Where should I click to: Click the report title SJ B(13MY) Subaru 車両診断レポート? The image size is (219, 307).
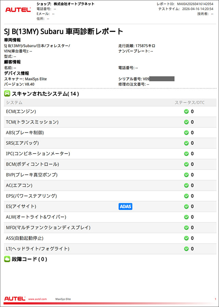(x=64, y=32)
